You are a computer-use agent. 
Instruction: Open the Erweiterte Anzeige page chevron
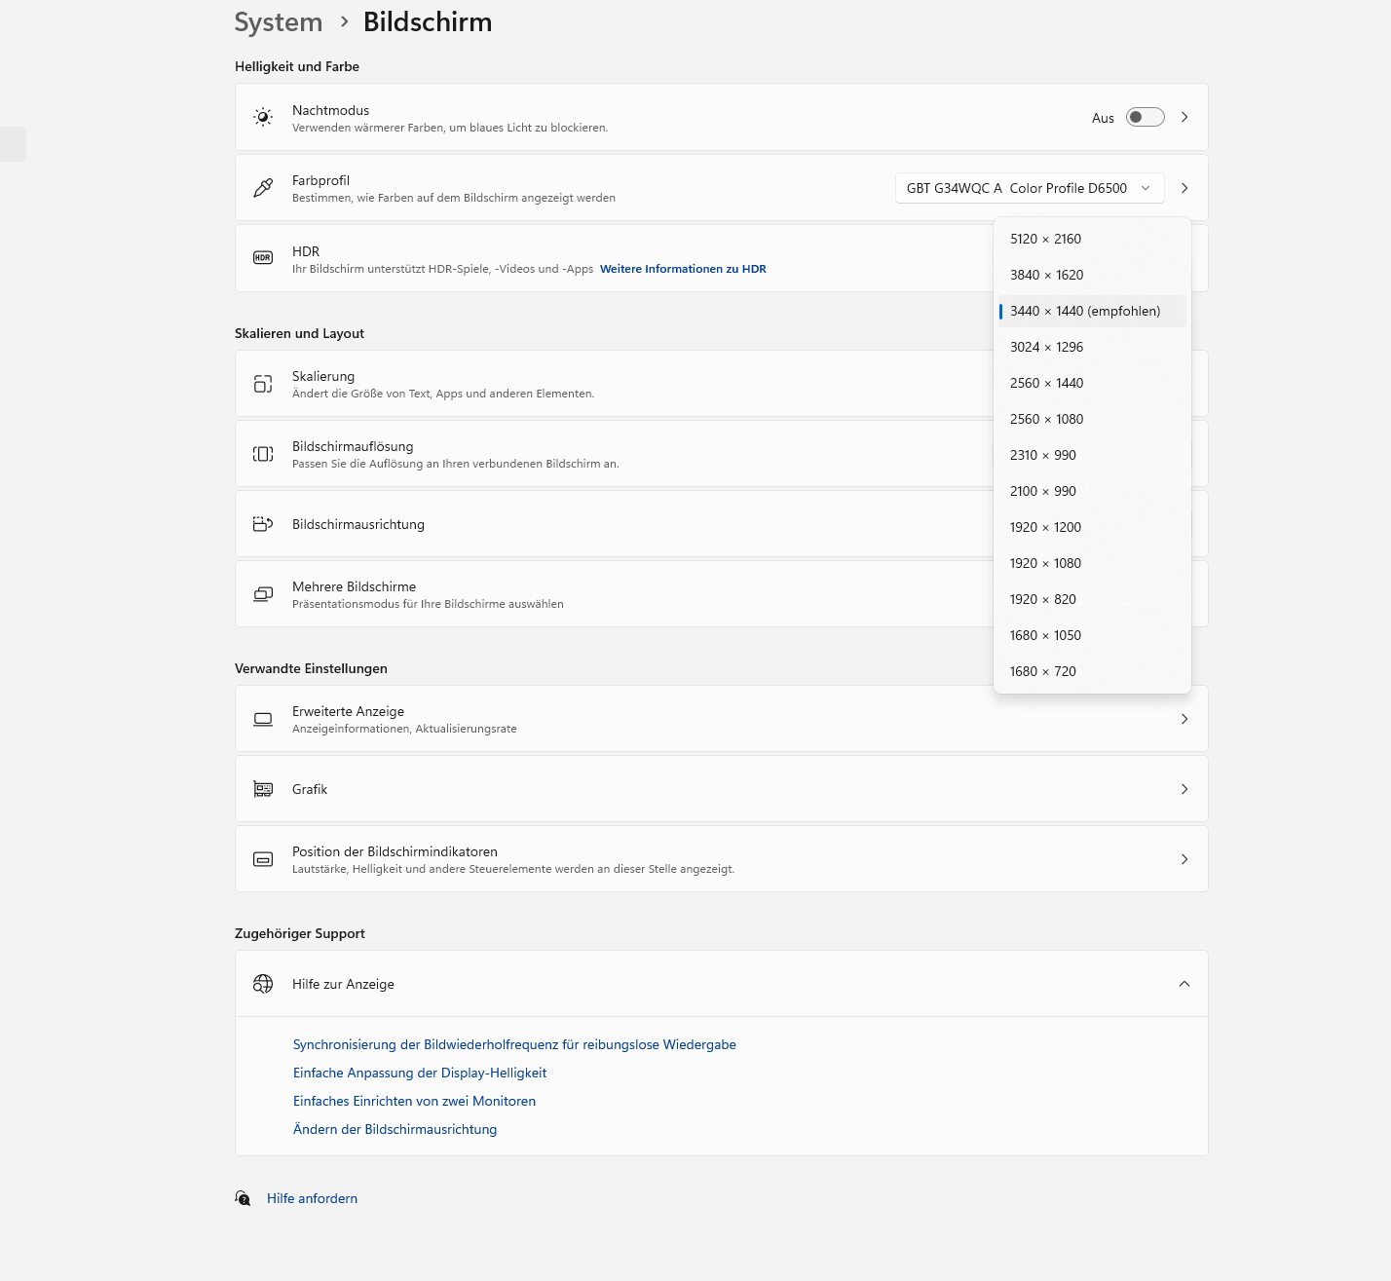point(1184,719)
